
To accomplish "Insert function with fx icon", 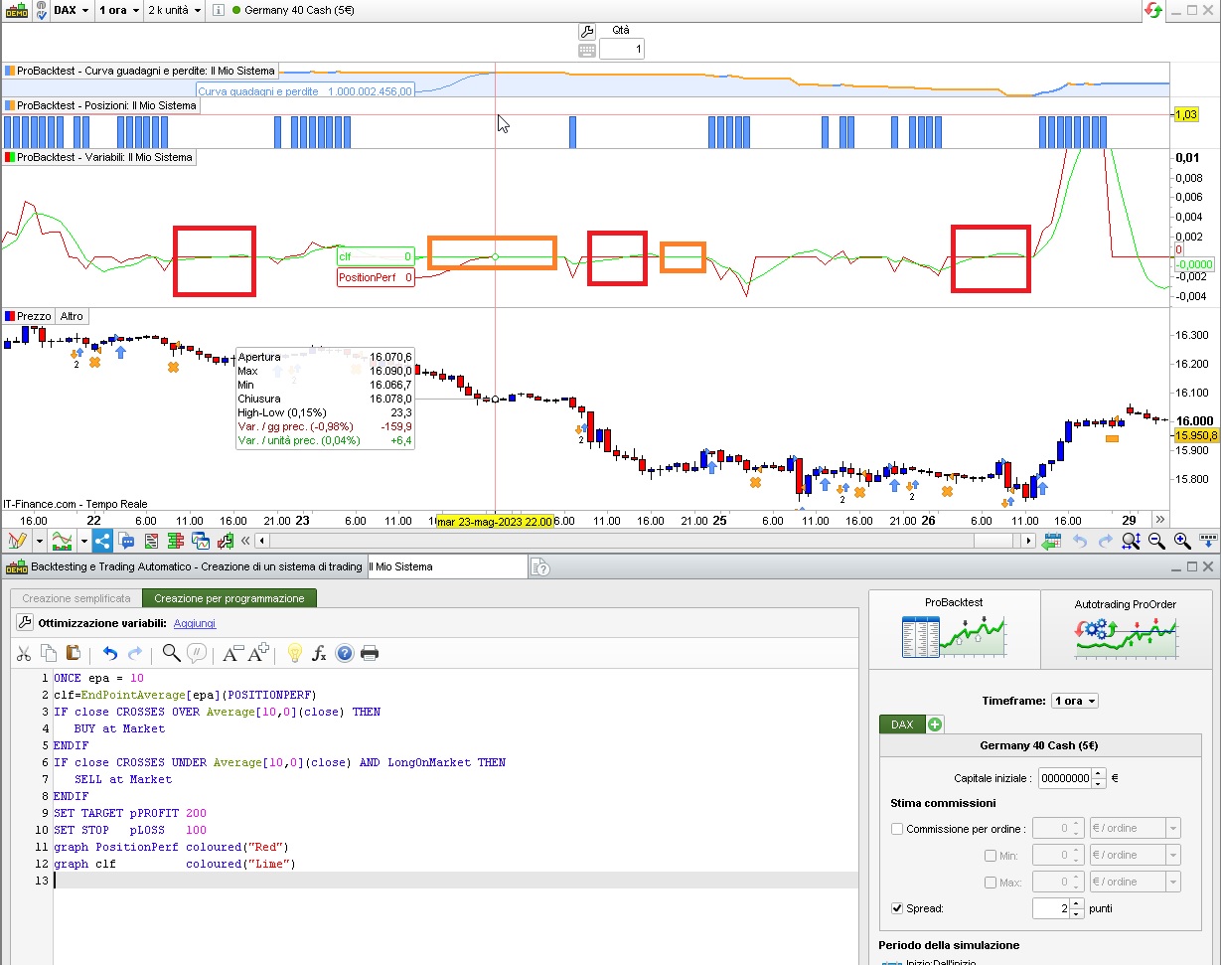I will coord(319,653).
